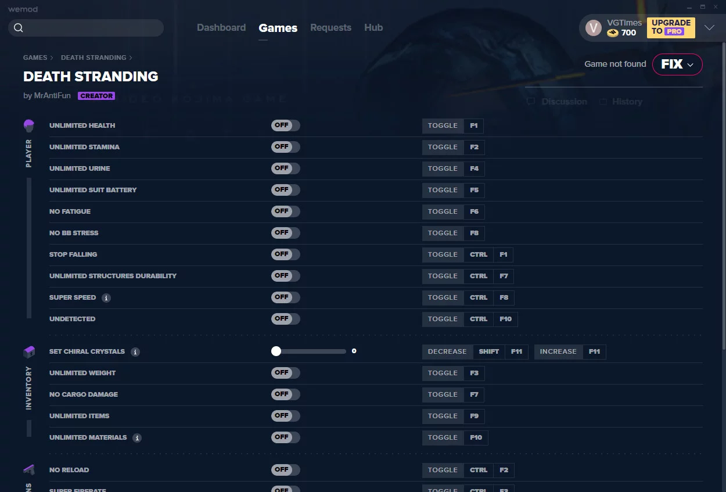The height and width of the screenshot is (492, 726).
Task: Click the search input field
Action: [x=86, y=28]
